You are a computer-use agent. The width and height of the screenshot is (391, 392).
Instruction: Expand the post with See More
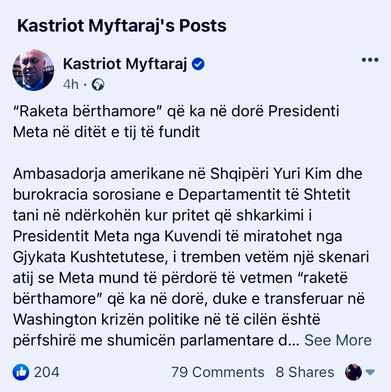pos(338,340)
